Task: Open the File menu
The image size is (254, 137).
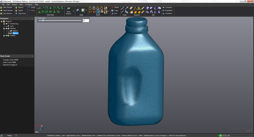Action: click(x=3, y=4)
